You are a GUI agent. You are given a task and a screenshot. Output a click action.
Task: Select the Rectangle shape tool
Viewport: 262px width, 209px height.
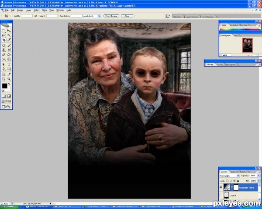[x=9, y=69]
